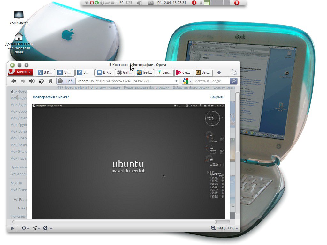Click the Веб globe security badge
Viewport: 327px width, 245px height.
pos(65,81)
